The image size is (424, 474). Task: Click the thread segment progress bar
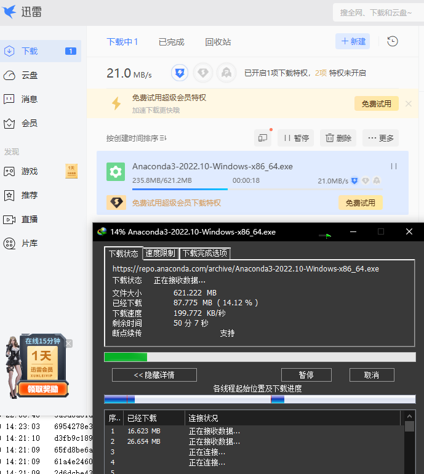(x=260, y=400)
